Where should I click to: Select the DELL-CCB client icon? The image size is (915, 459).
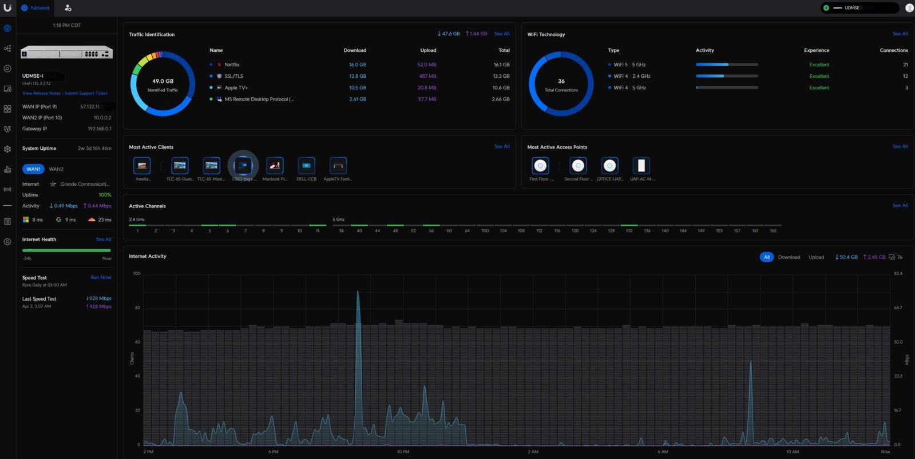pos(306,166)
